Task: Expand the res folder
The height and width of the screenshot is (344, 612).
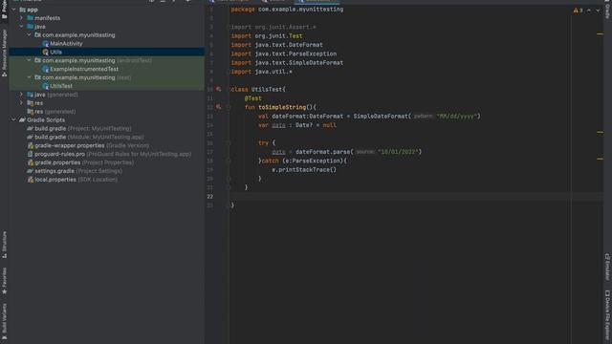Action: pyautogui.click(x=22, y=103)
